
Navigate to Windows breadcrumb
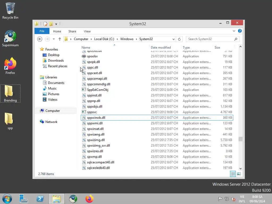[127, 39]
